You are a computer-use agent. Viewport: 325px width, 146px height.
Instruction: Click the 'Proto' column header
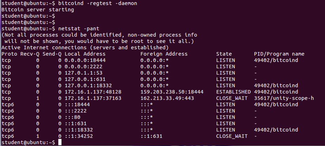tap(8, 54)
